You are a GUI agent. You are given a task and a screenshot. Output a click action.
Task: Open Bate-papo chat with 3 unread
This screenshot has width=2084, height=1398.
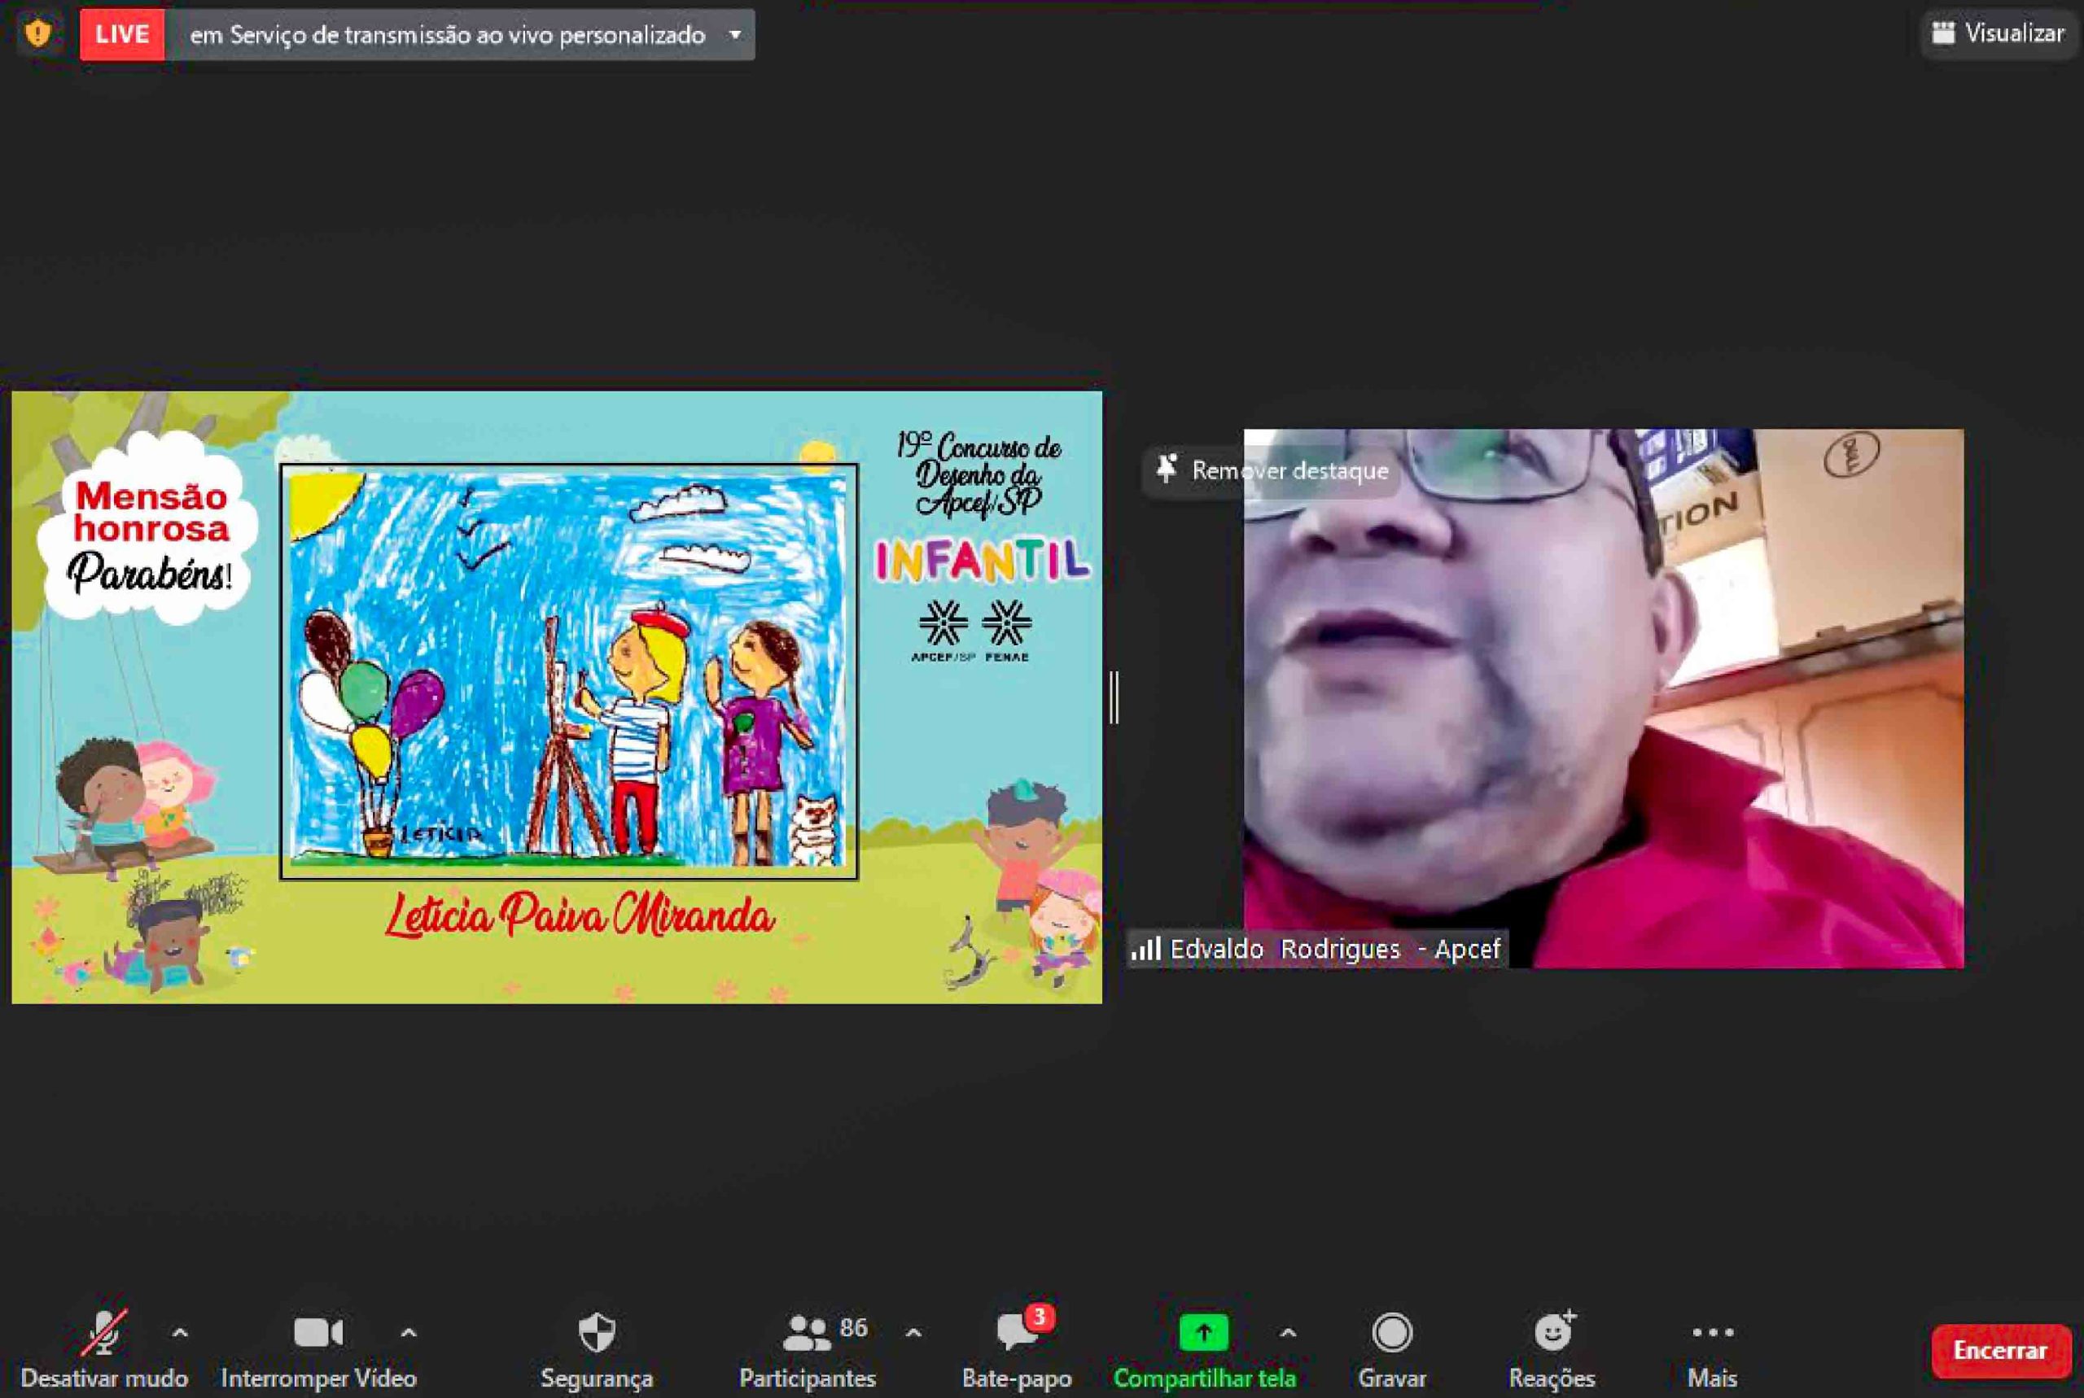tap(1017, 1334)
